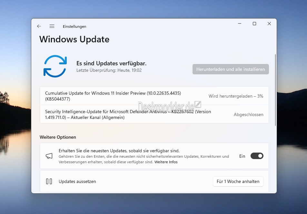Viewport: 307px width, 214px height.
Task: Click the 'Windows Update' page heading
Action: pos(74,39)
